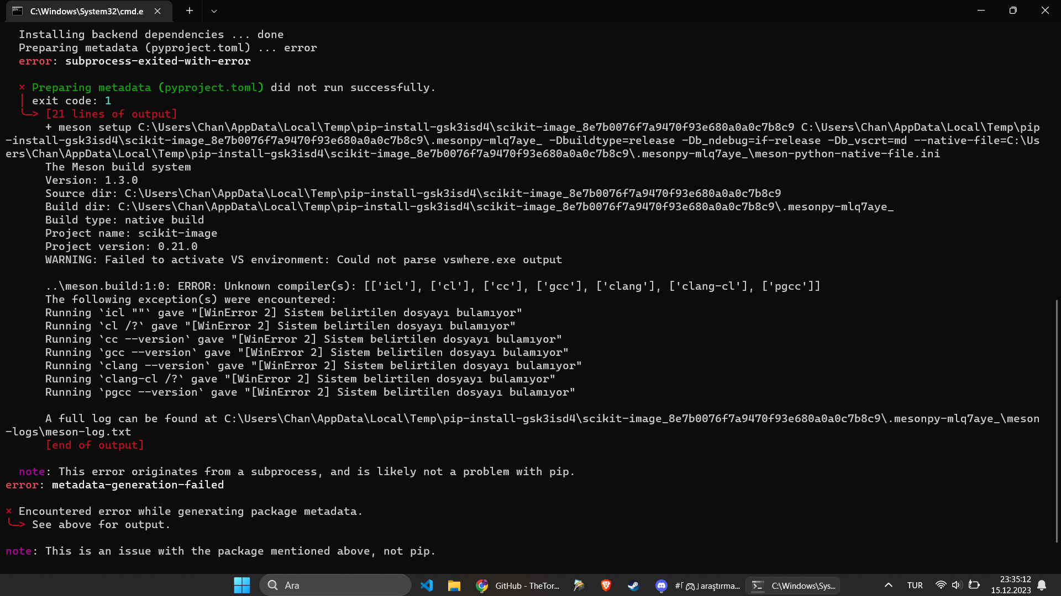The width and height of the screenshot is (1061, 596).
Task: Open Visual Studio Code from taskbar
Action: (x=427, y=586)
